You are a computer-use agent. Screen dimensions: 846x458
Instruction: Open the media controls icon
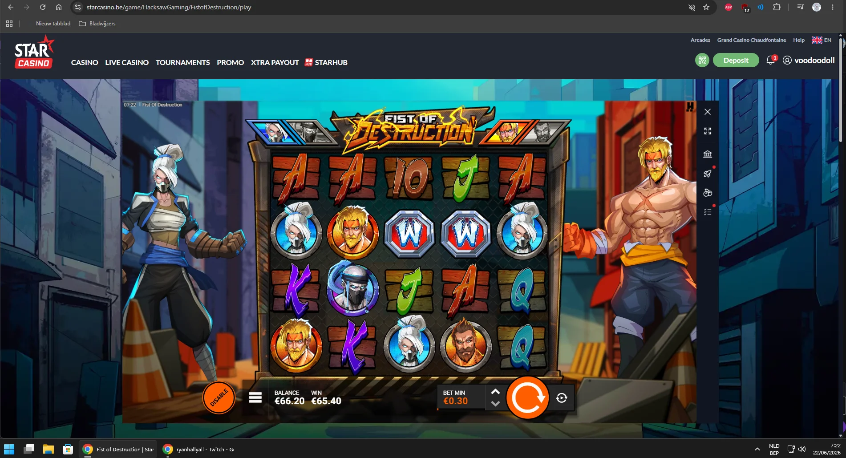click(801, 7)
